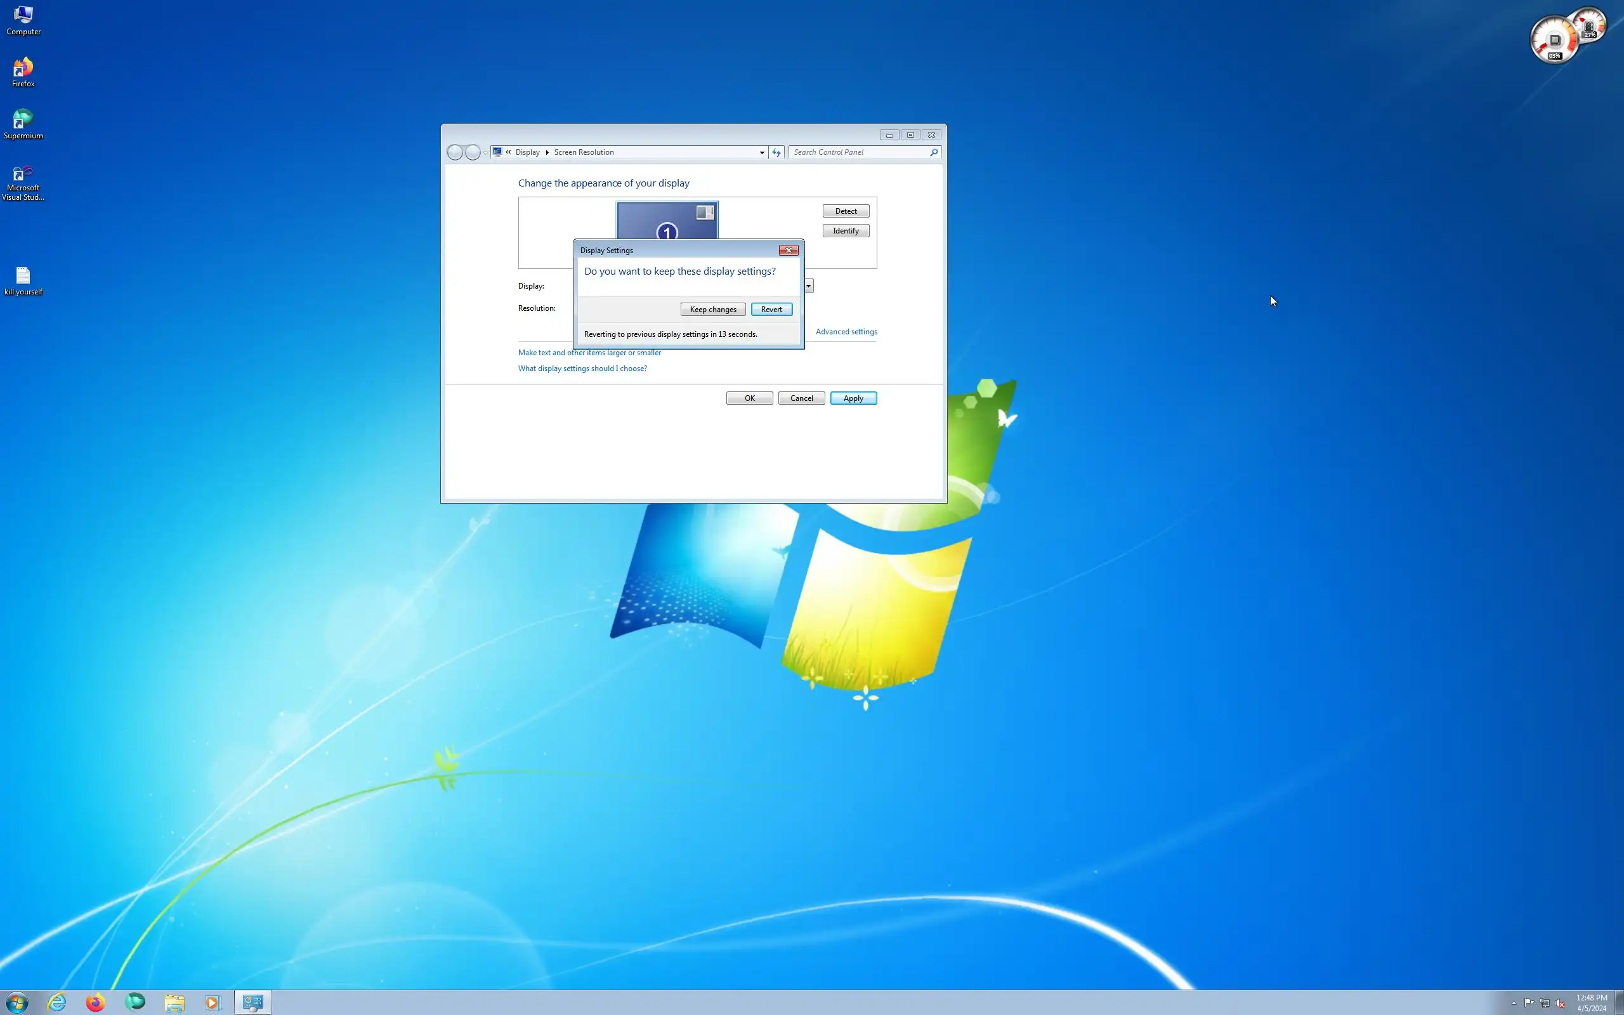
Task: Open the volume icon in the system tray
Action: (1559, 1003)
